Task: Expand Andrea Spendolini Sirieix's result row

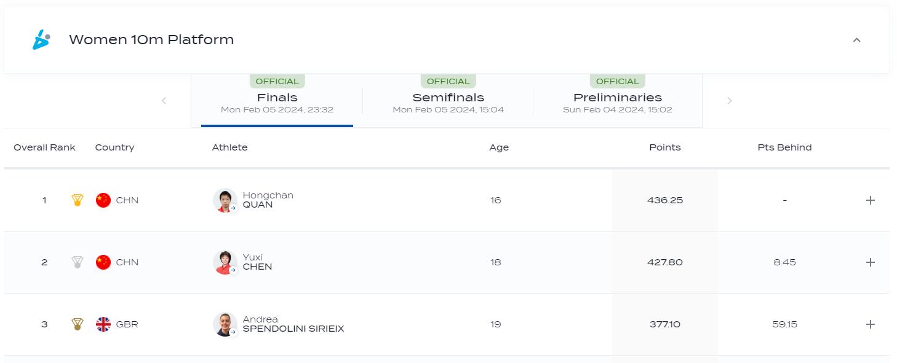Action: [x=870, y=324]
